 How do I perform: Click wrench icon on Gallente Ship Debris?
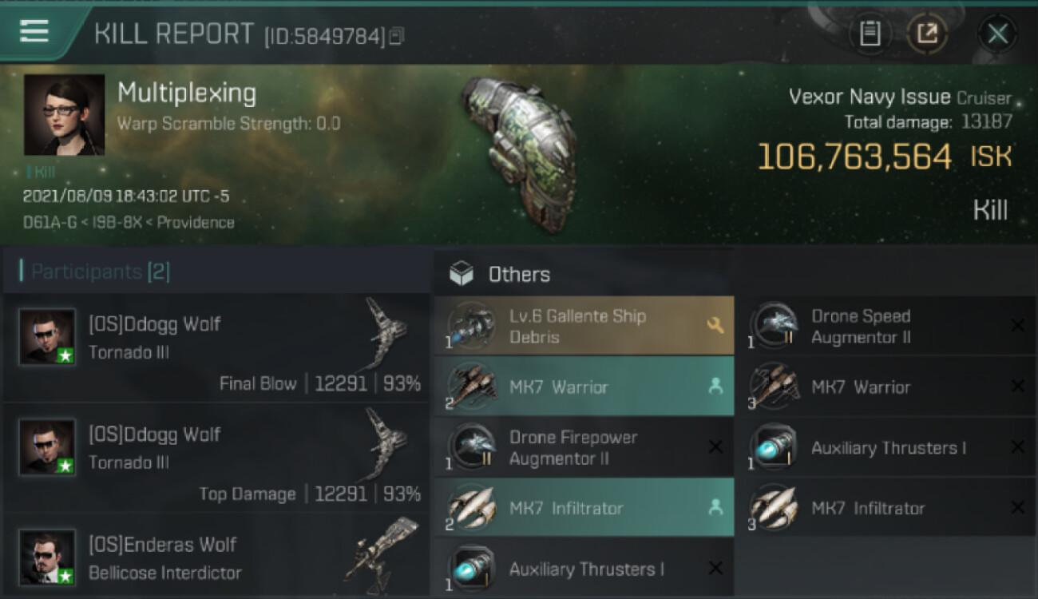coord(715,326)
